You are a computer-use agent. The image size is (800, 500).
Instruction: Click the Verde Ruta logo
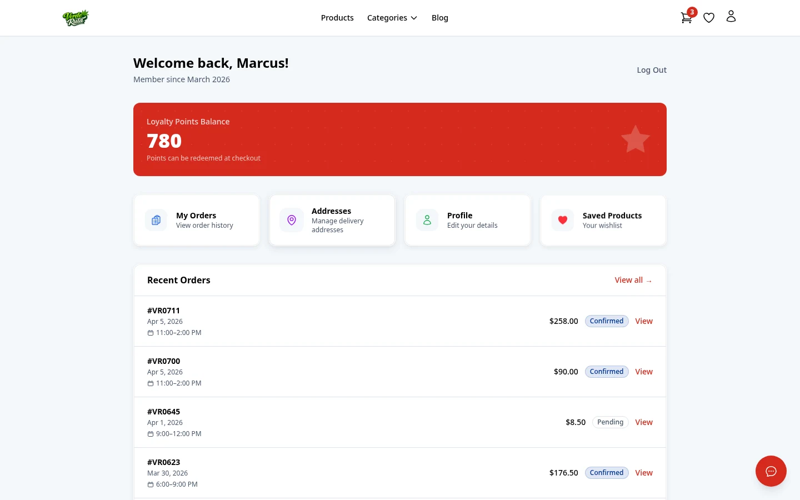tap(76, 17)
